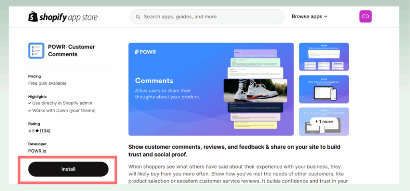Open the CD account avatar
Screen dimensions: 410x191
click(365, 16)
